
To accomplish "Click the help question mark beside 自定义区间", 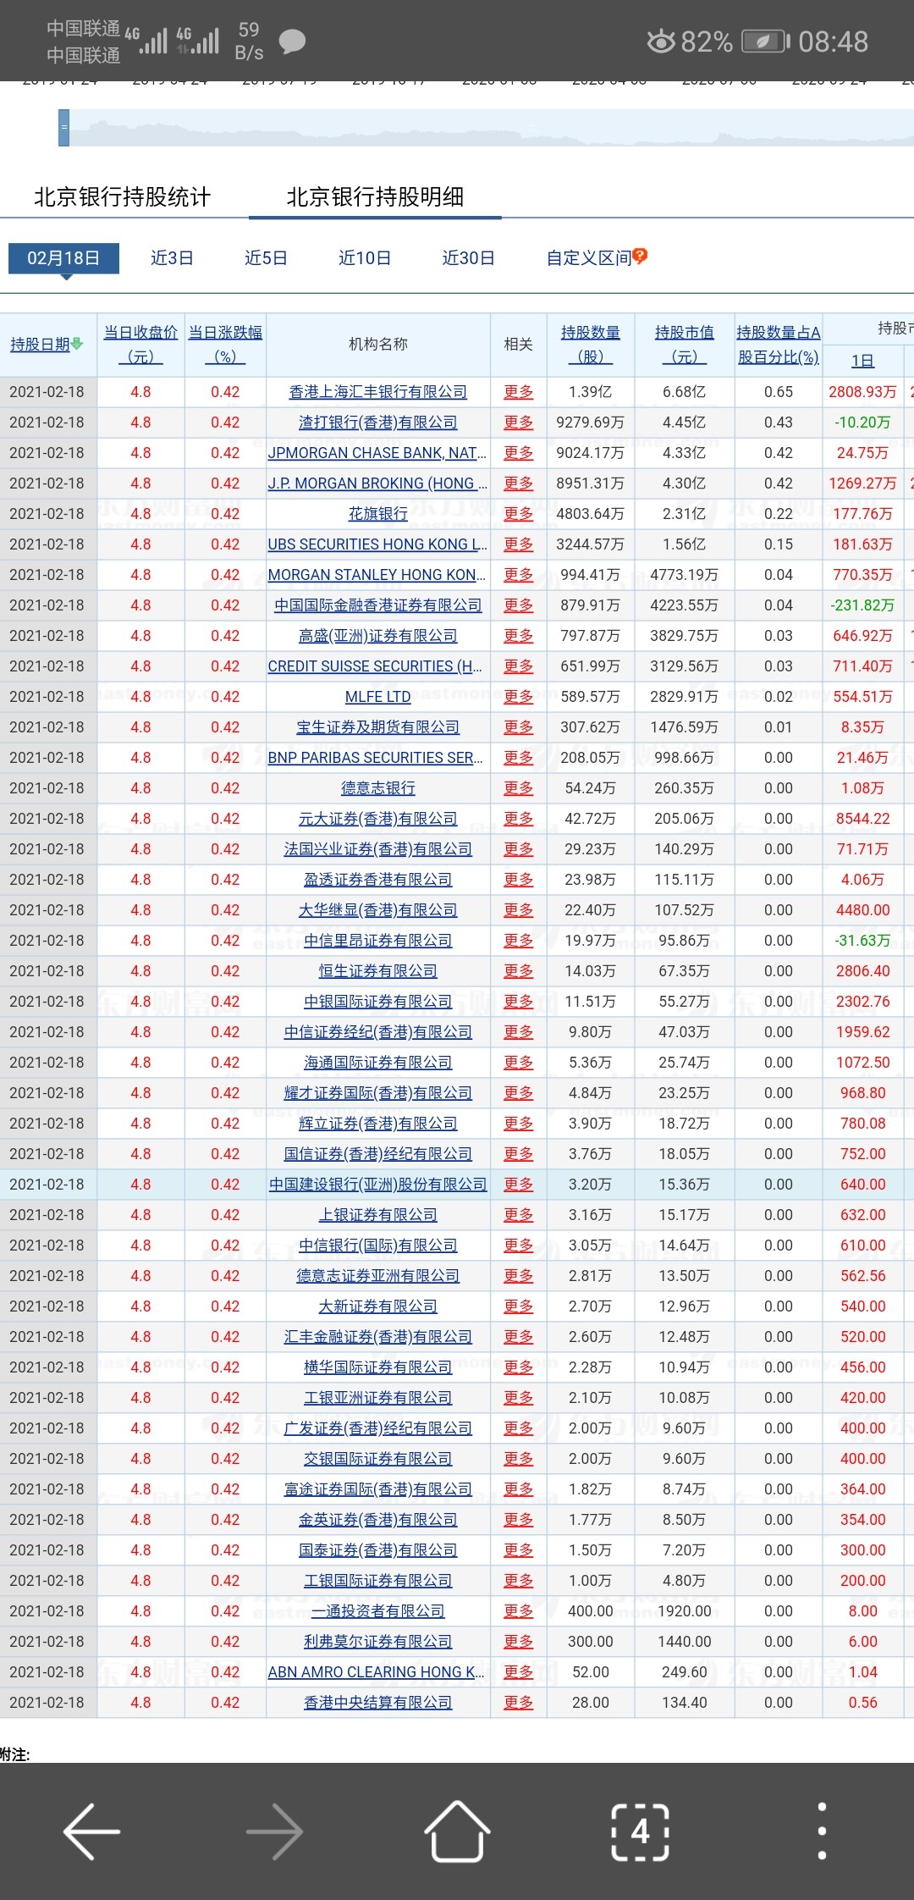I will [x=640, y=256].
